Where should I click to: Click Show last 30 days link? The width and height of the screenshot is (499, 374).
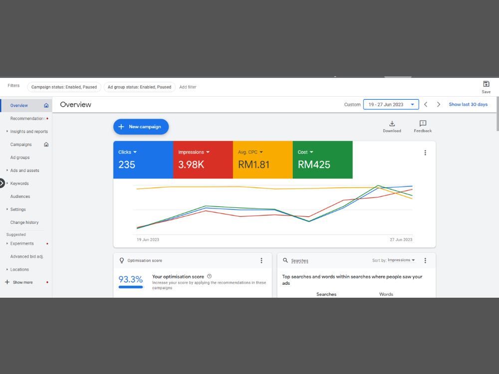[468, 104]
